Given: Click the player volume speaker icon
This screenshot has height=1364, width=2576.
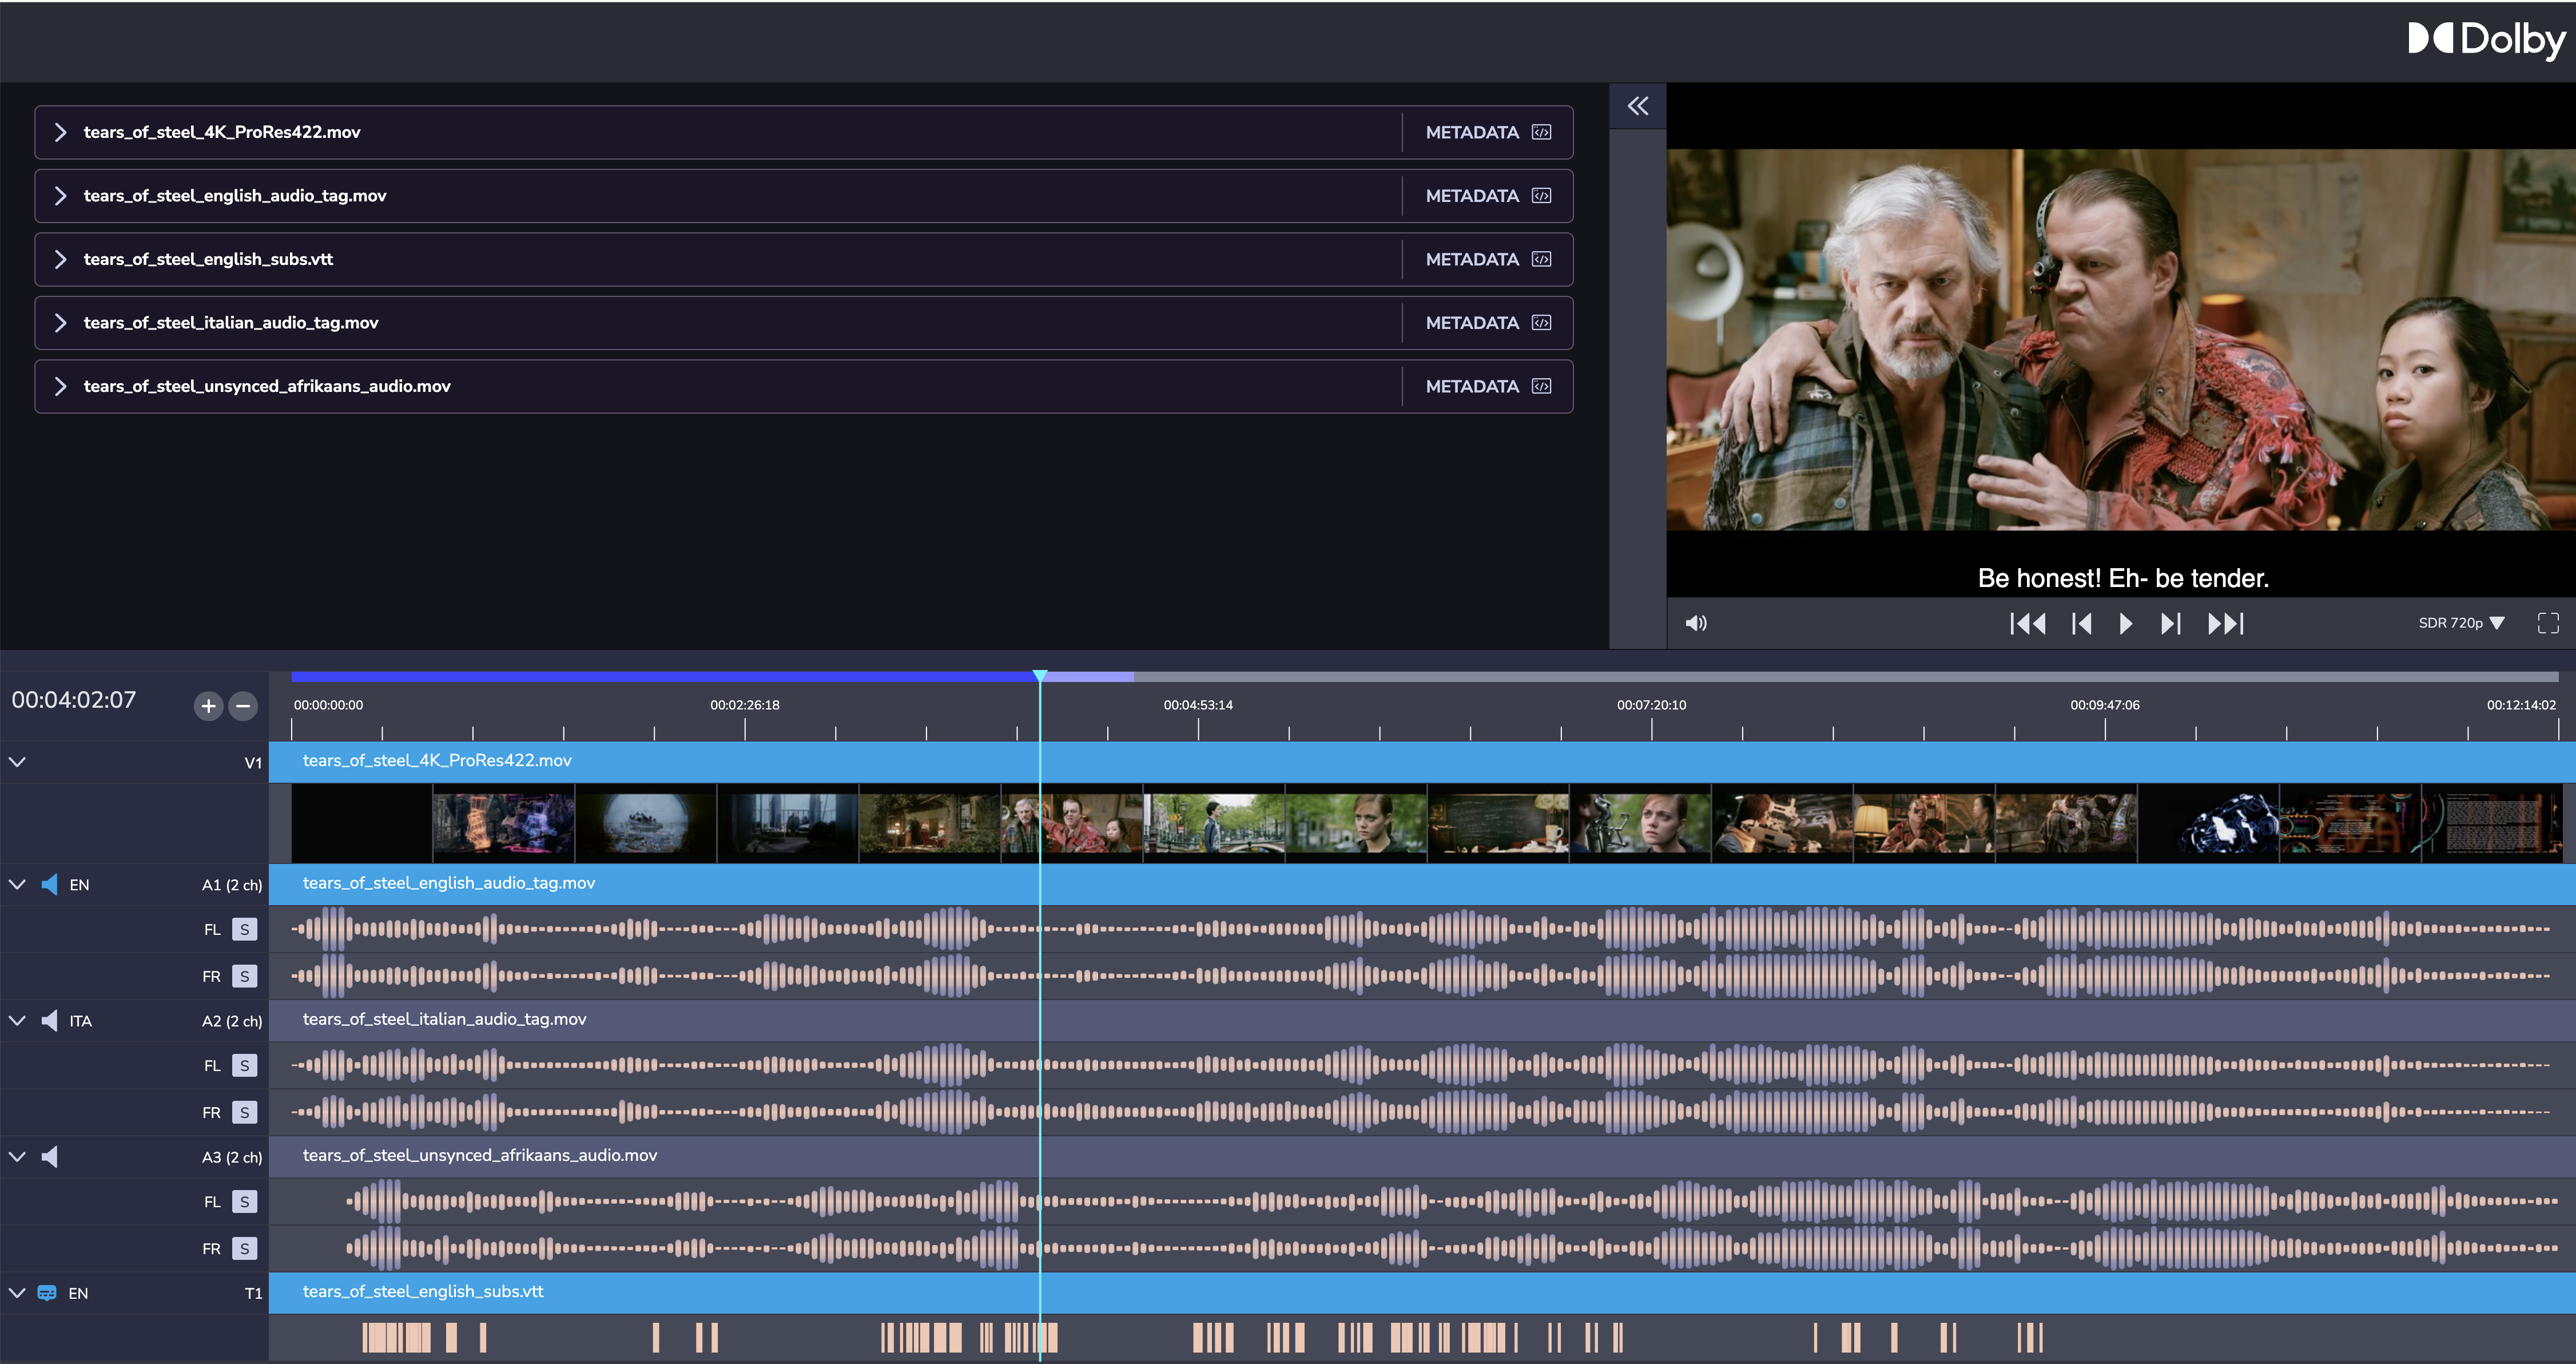Looking at the screenshot, I should (x=1696, y=624).
